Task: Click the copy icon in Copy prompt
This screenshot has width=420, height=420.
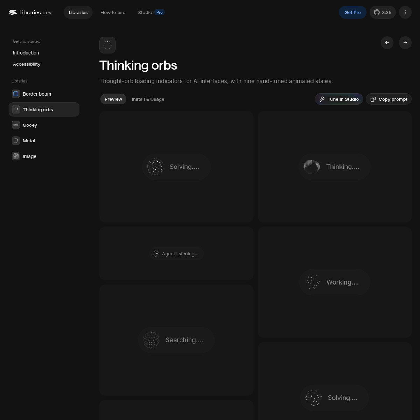Action: (x=373, y=99)
